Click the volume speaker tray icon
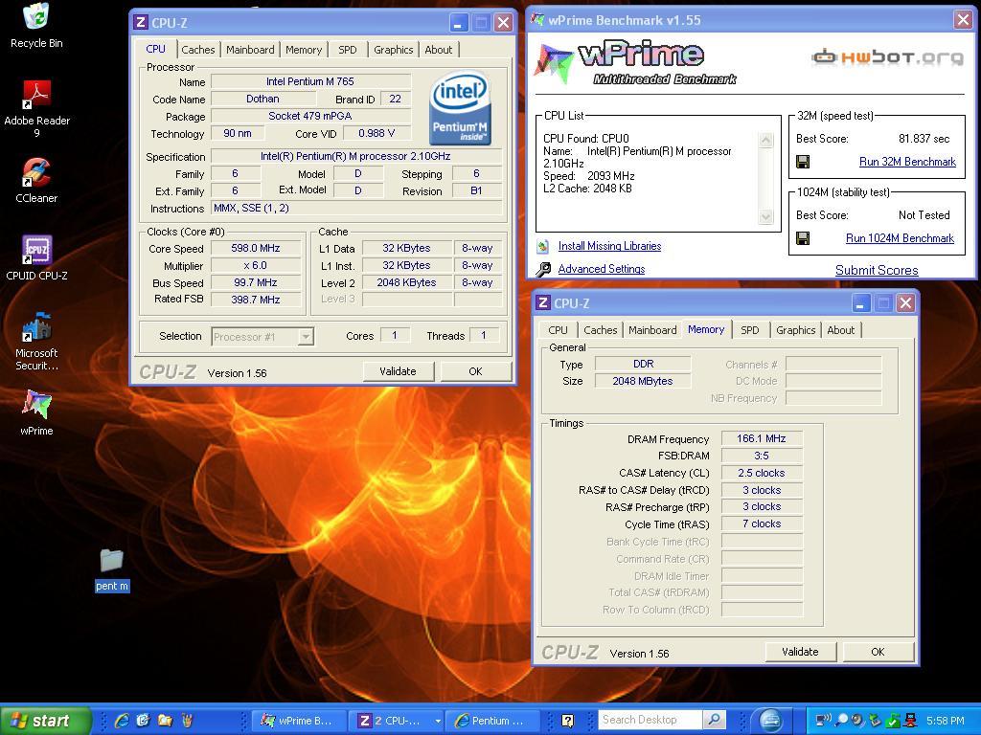Viewport: 981px width, 735px height. pyautogui.click(x=858, y=720)
